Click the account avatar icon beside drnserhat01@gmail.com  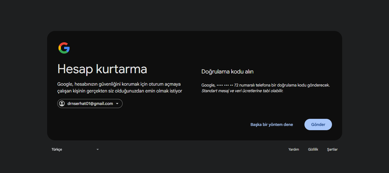62,104
